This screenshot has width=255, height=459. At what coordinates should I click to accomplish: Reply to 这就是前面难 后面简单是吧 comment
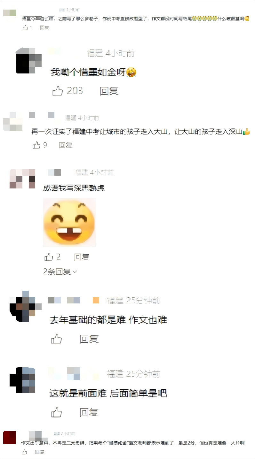(89, 412)
